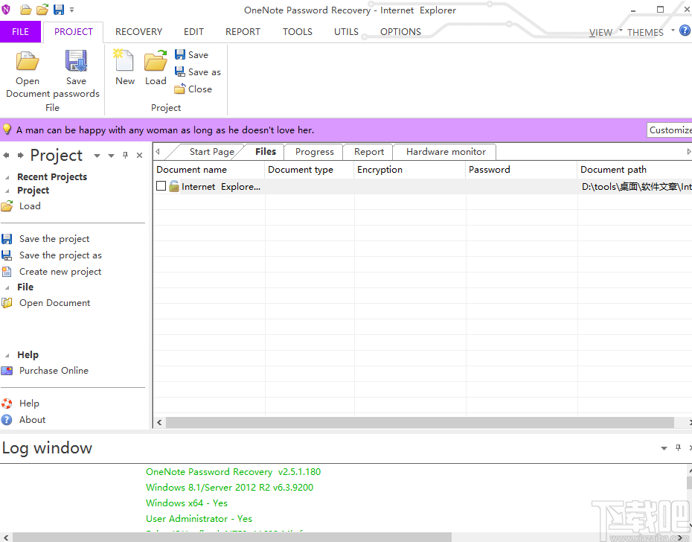Open the Purchase Online link
Image resolution: width=692 pixels, height=542 pixels.
(x=54, y=370)
